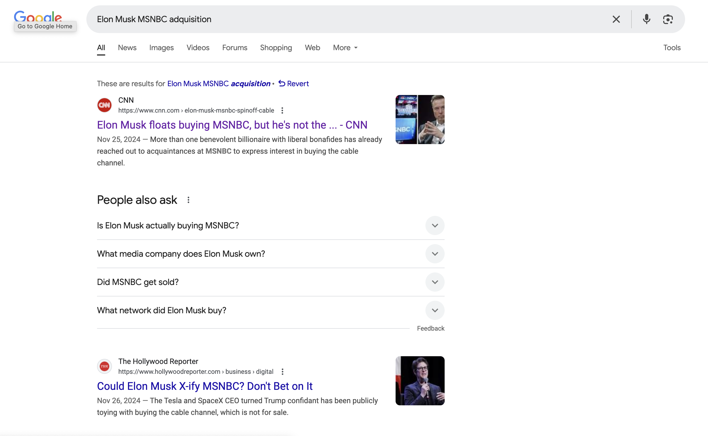This screenshot has height=436, width=708.
Task: Click The Hollywood Reporter favicon icon
Action: pos(104,366)
